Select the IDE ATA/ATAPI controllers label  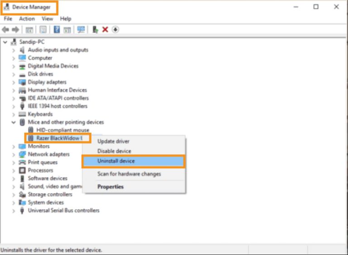pos(58,98)
